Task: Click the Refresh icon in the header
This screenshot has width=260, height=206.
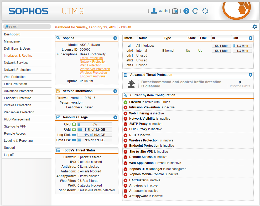Action: pos(195,11)
